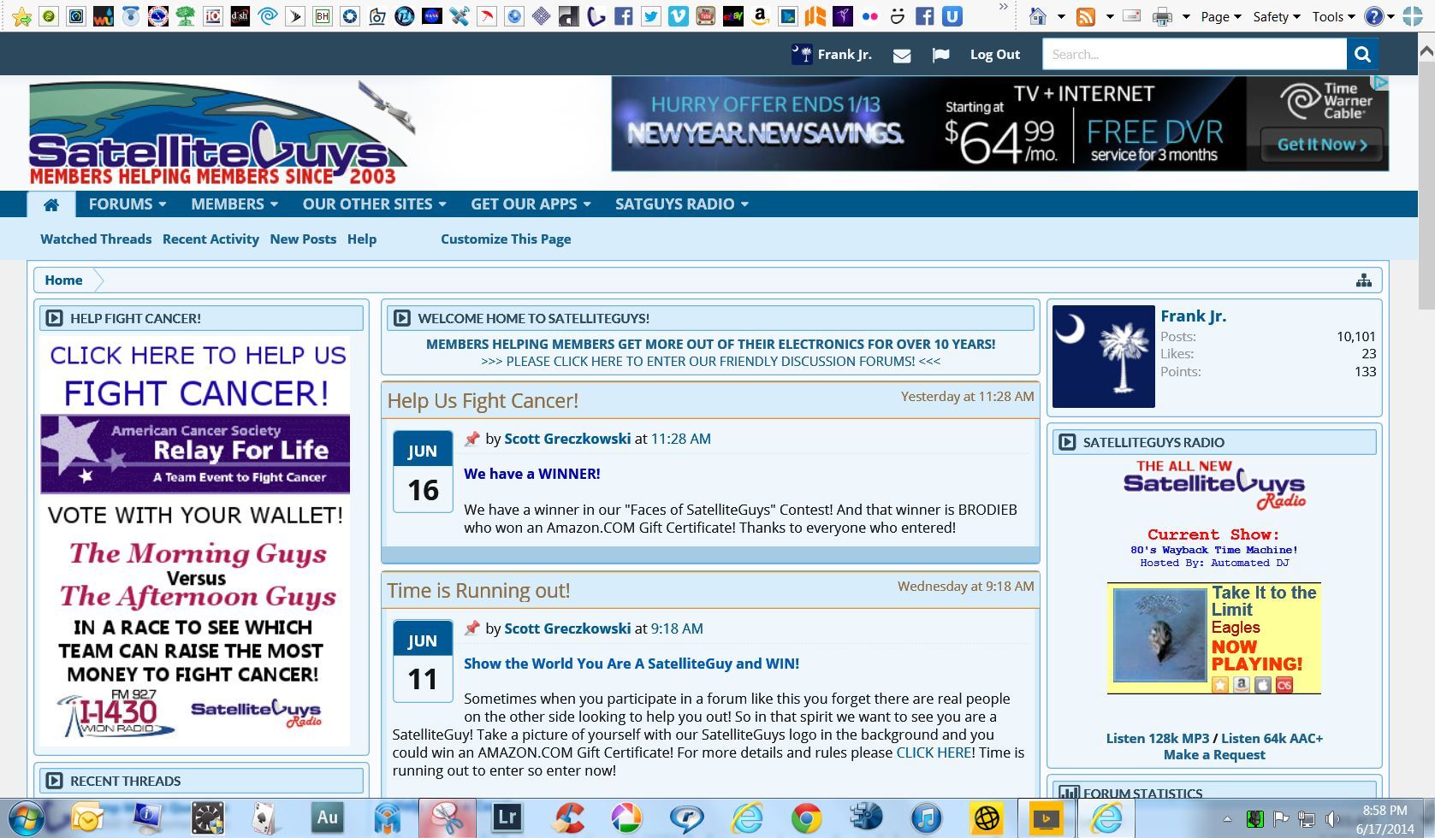The image size is (1435, 838).
Task: Open Frank Jr. account in top bar
Action: pos(832,55)
